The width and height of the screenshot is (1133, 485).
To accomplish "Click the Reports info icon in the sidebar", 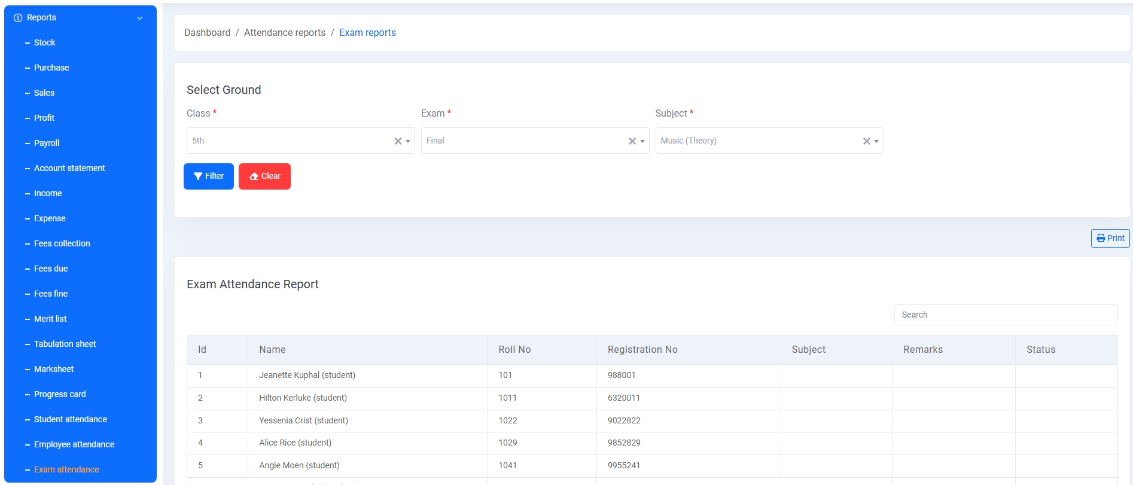I will pos(18,18).
